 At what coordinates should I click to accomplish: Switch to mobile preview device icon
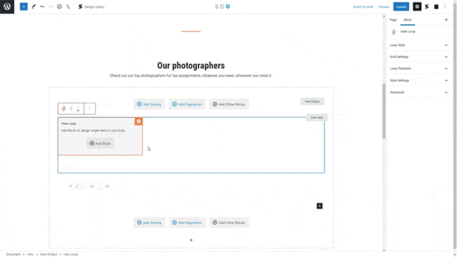click(217, 7)
